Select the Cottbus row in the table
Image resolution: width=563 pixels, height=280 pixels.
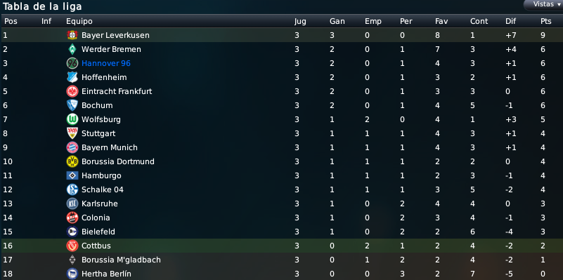coord(281,246)
